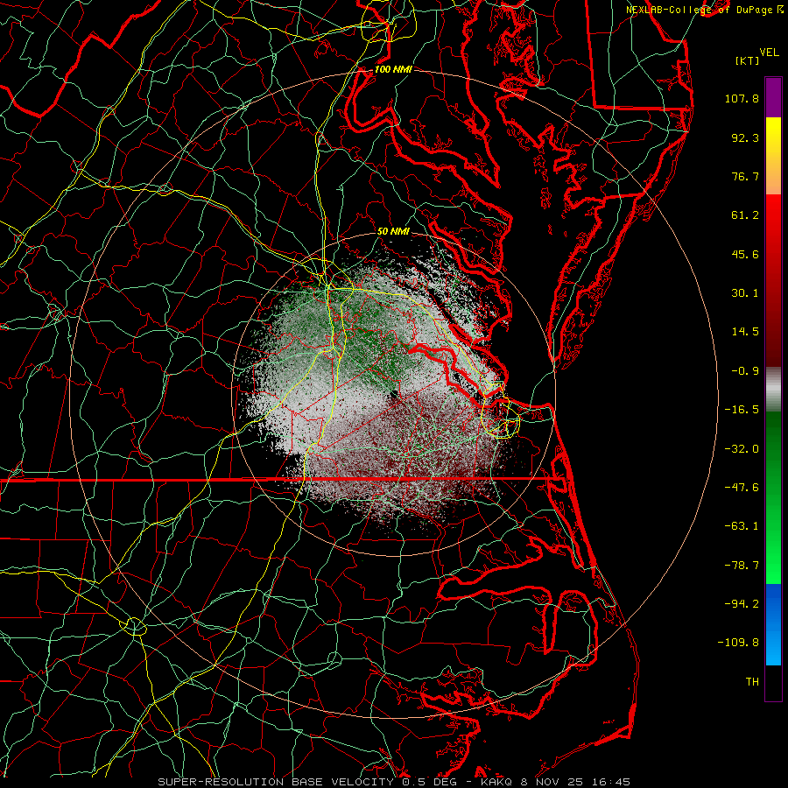Click the 45.6 legend value
This screenshot has width=788, height=788.
click(x=745, y=254)
